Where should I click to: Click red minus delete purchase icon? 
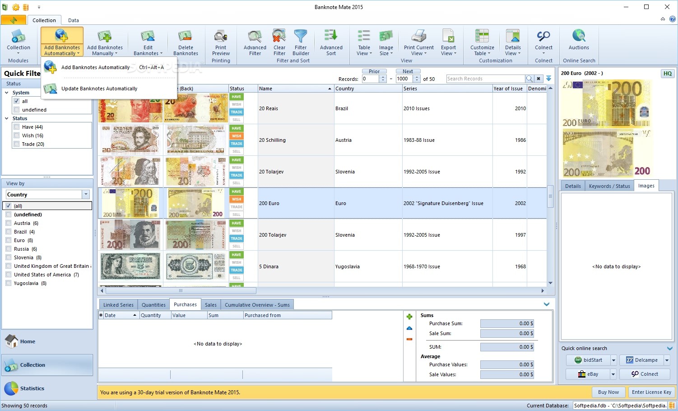point(409,339)
